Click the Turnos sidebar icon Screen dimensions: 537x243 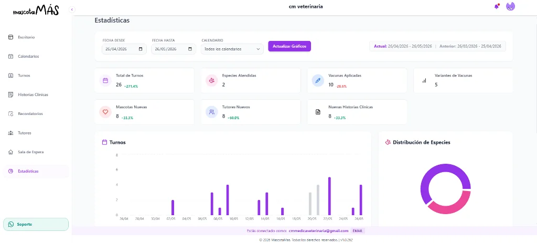[x=10, y=76]
